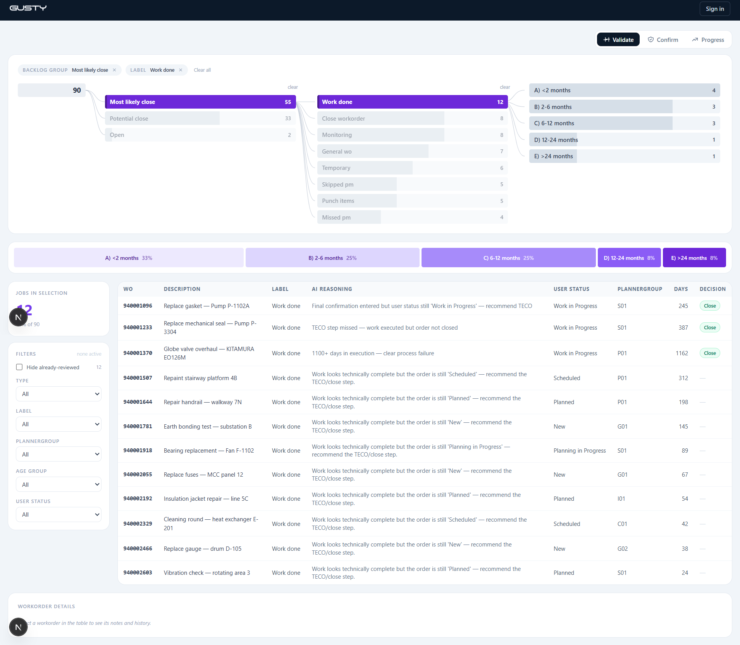Viewport: 740px width, 645px height.
Task: Toggle Hide already-reviewed checkbox
Action: click(x=19, y=367)
